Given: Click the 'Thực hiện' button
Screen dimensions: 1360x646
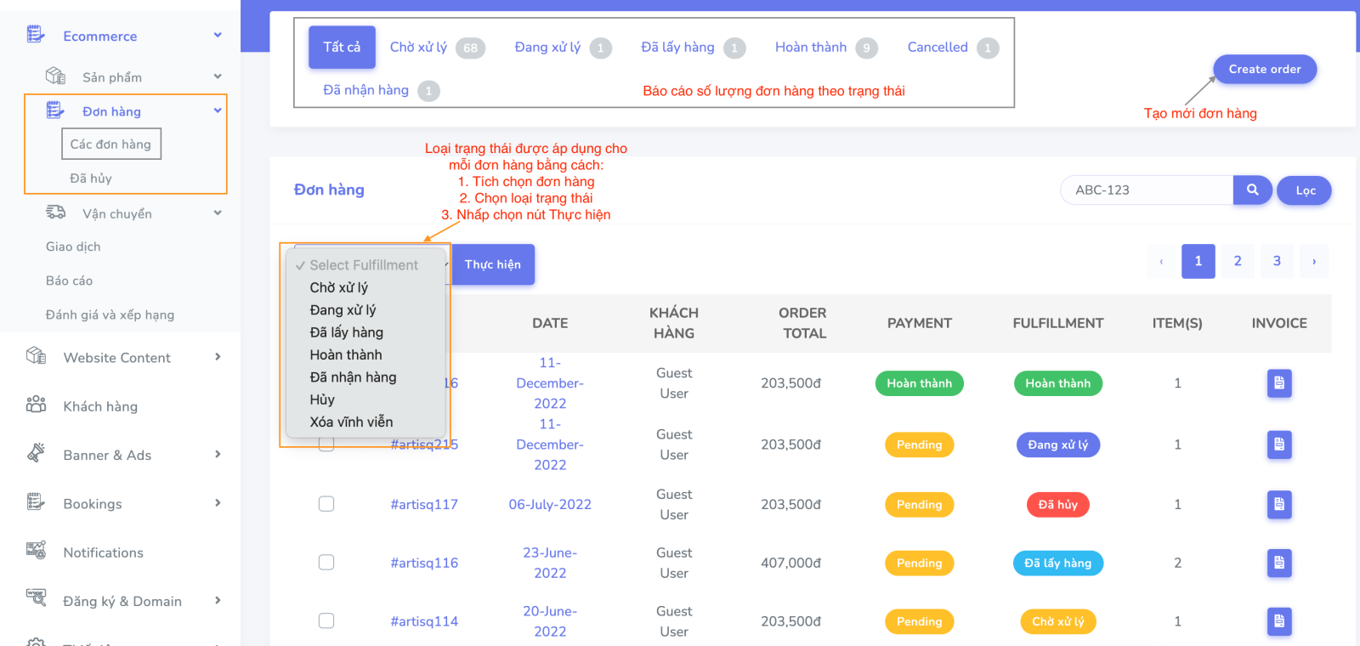Looking at the screenshot, I should click(x=493, y=264).
